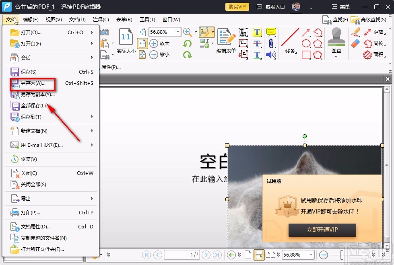Open the 图章 stamp tool
The height and width of the screenshot is (265, 394).
[336, 41]
